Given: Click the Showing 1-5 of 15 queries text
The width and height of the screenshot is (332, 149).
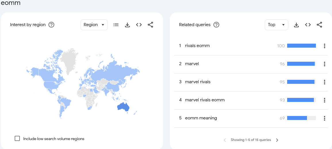Looking at the screenshot, I should click(x=251, y=140).
